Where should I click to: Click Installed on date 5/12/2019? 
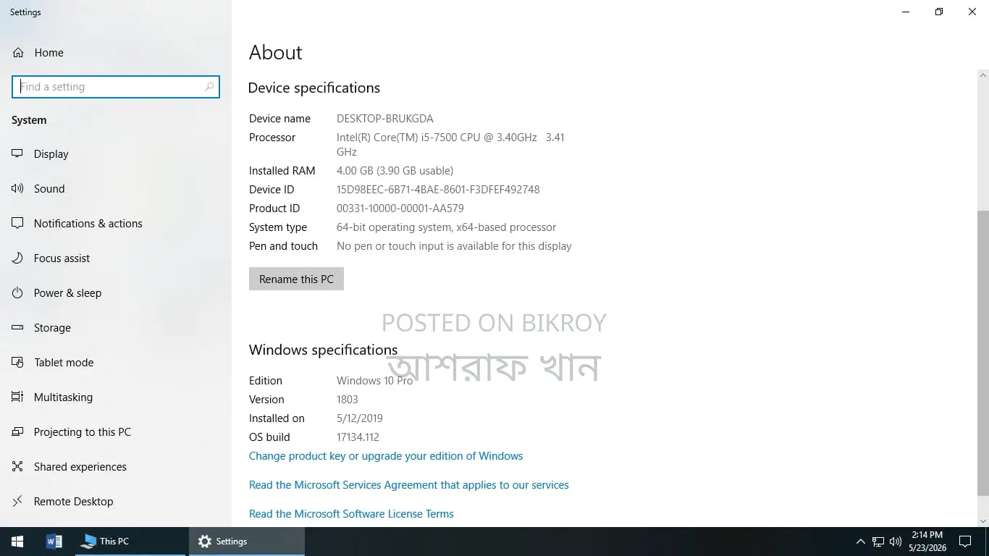360,418
